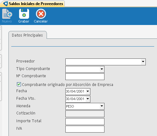Click the Saldos Iniciales tab logo icon
157x136 pixels.
pos(6,4)
